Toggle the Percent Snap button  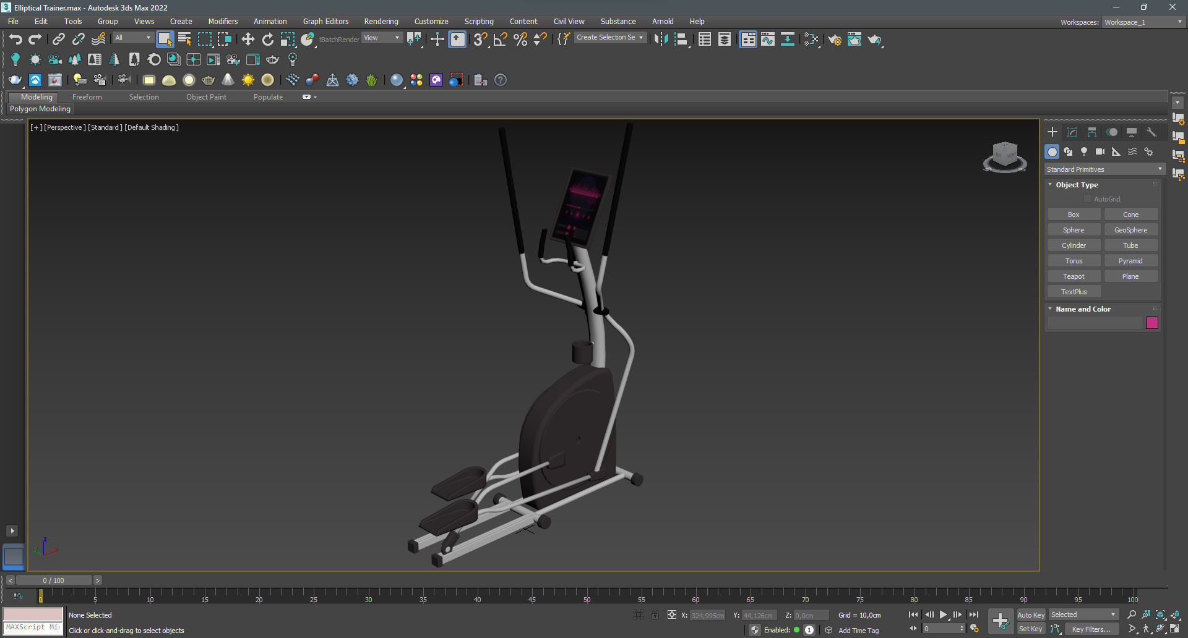(520, 40)
